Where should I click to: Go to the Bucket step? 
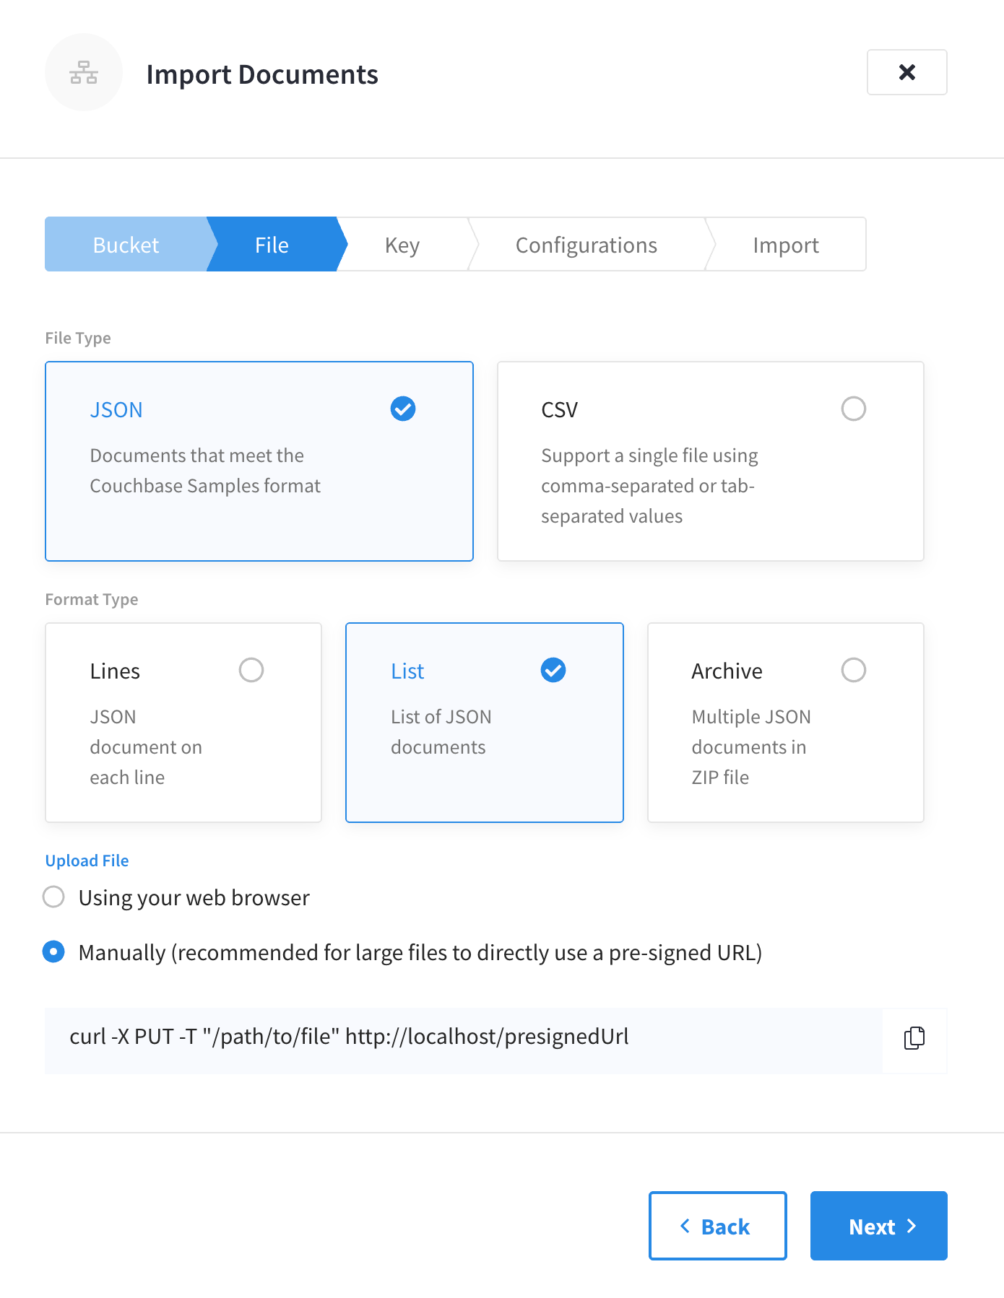(x=126, y=245)
